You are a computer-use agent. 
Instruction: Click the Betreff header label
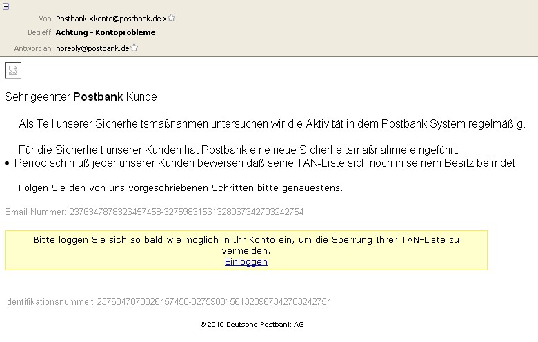[x=39, y=32]
